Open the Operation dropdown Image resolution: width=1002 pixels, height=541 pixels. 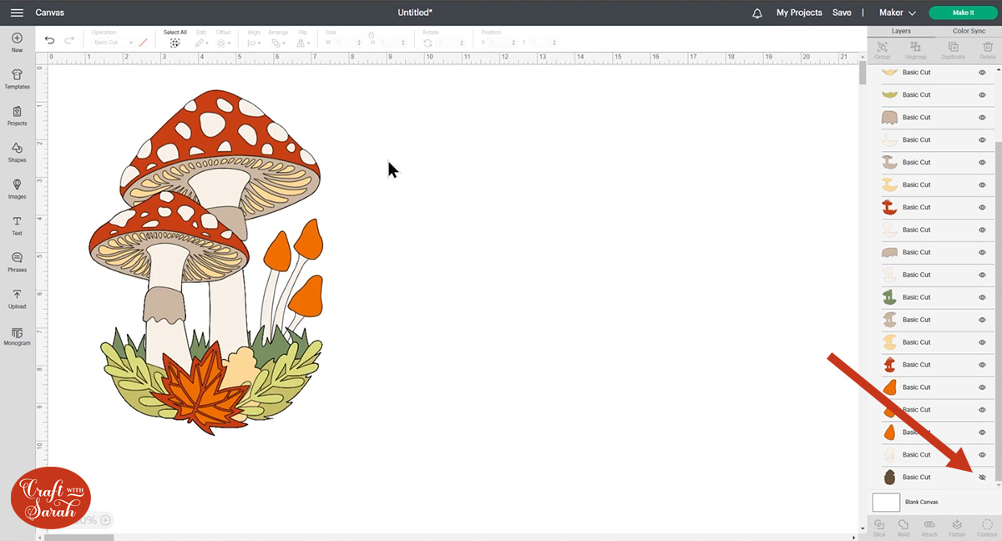coord(115,40)
